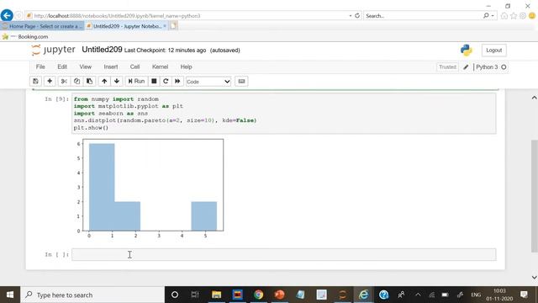538x303 pixels.
Task: Rename notebook by clicking Untitled209 title
Action: [102, 50]
